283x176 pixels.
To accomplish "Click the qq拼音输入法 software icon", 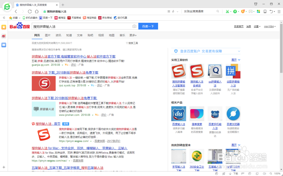I will pos(215,71).
